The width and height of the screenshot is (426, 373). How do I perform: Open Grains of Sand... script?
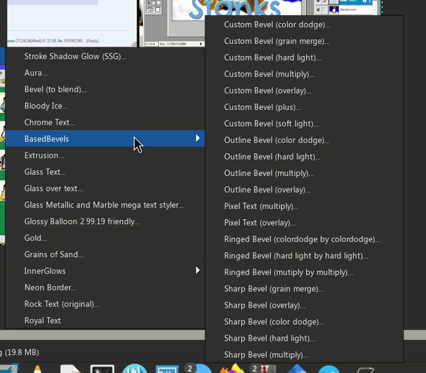[x=105, y=254]
